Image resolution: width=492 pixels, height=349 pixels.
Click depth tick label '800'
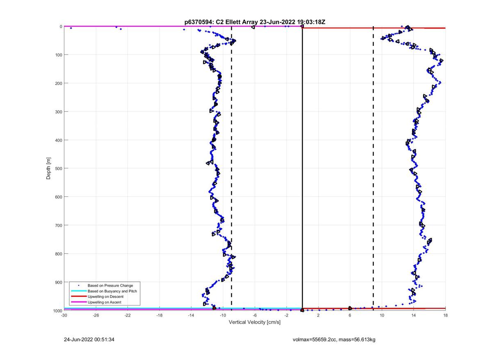59,254
